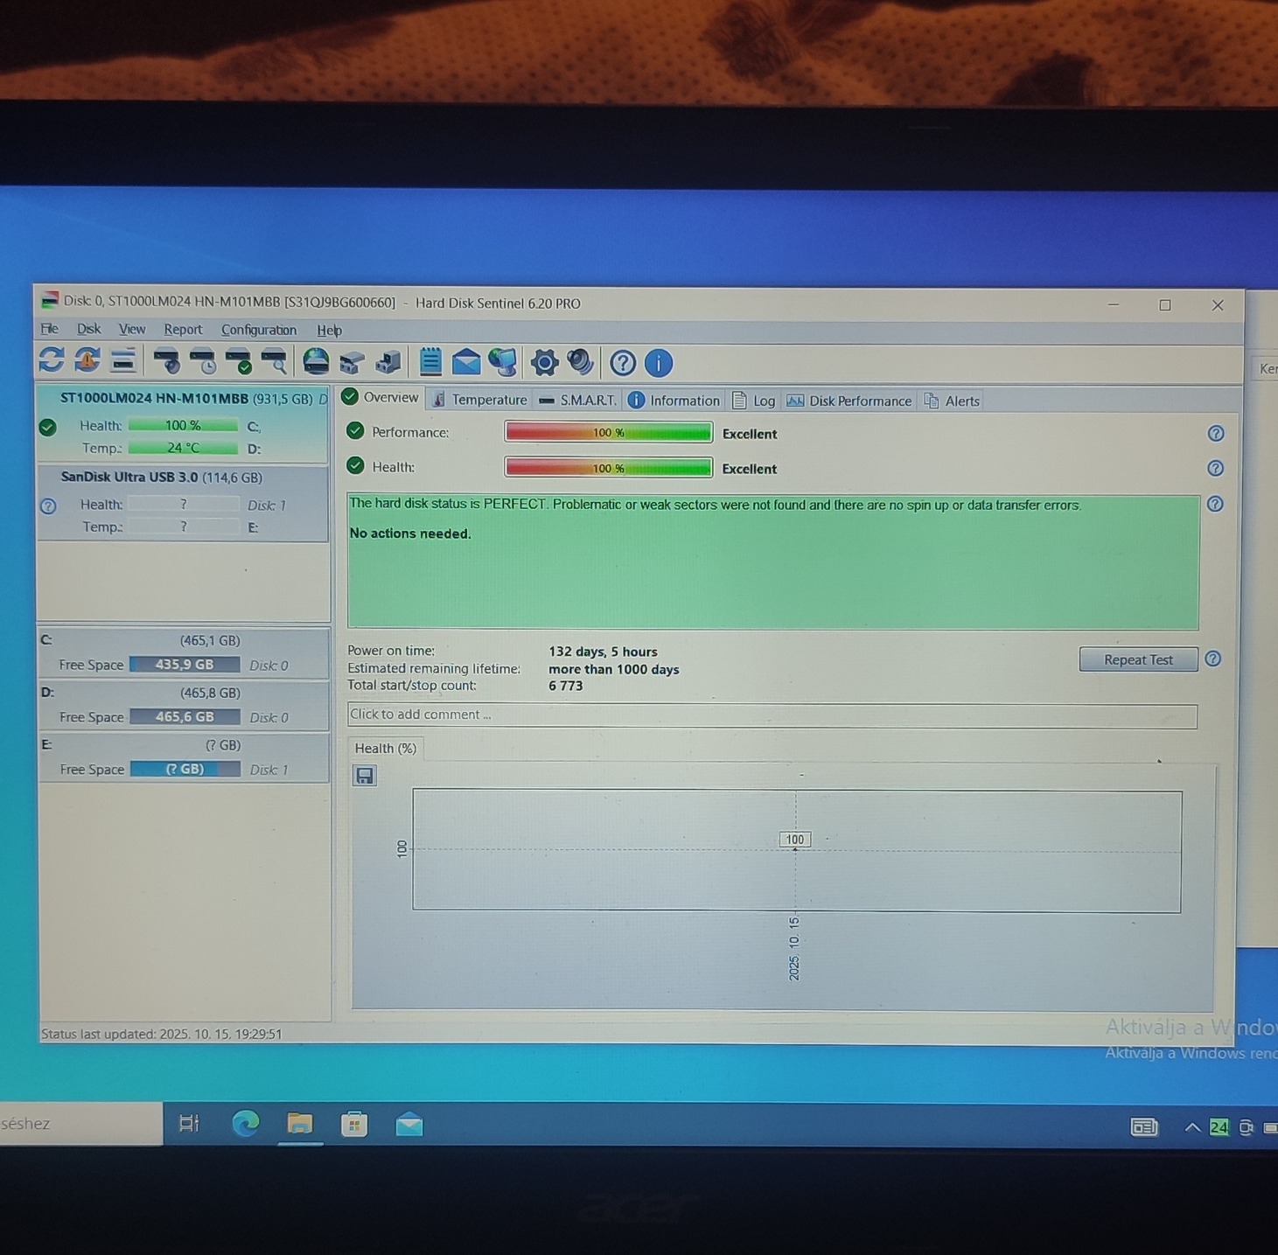This screenshot has width=1278, height=1255.
Task: Switch to the Information tab
Action: 674,401
